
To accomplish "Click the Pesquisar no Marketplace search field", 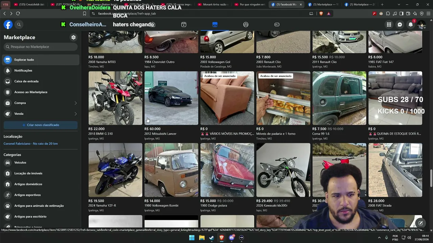I will coord(41,47).
